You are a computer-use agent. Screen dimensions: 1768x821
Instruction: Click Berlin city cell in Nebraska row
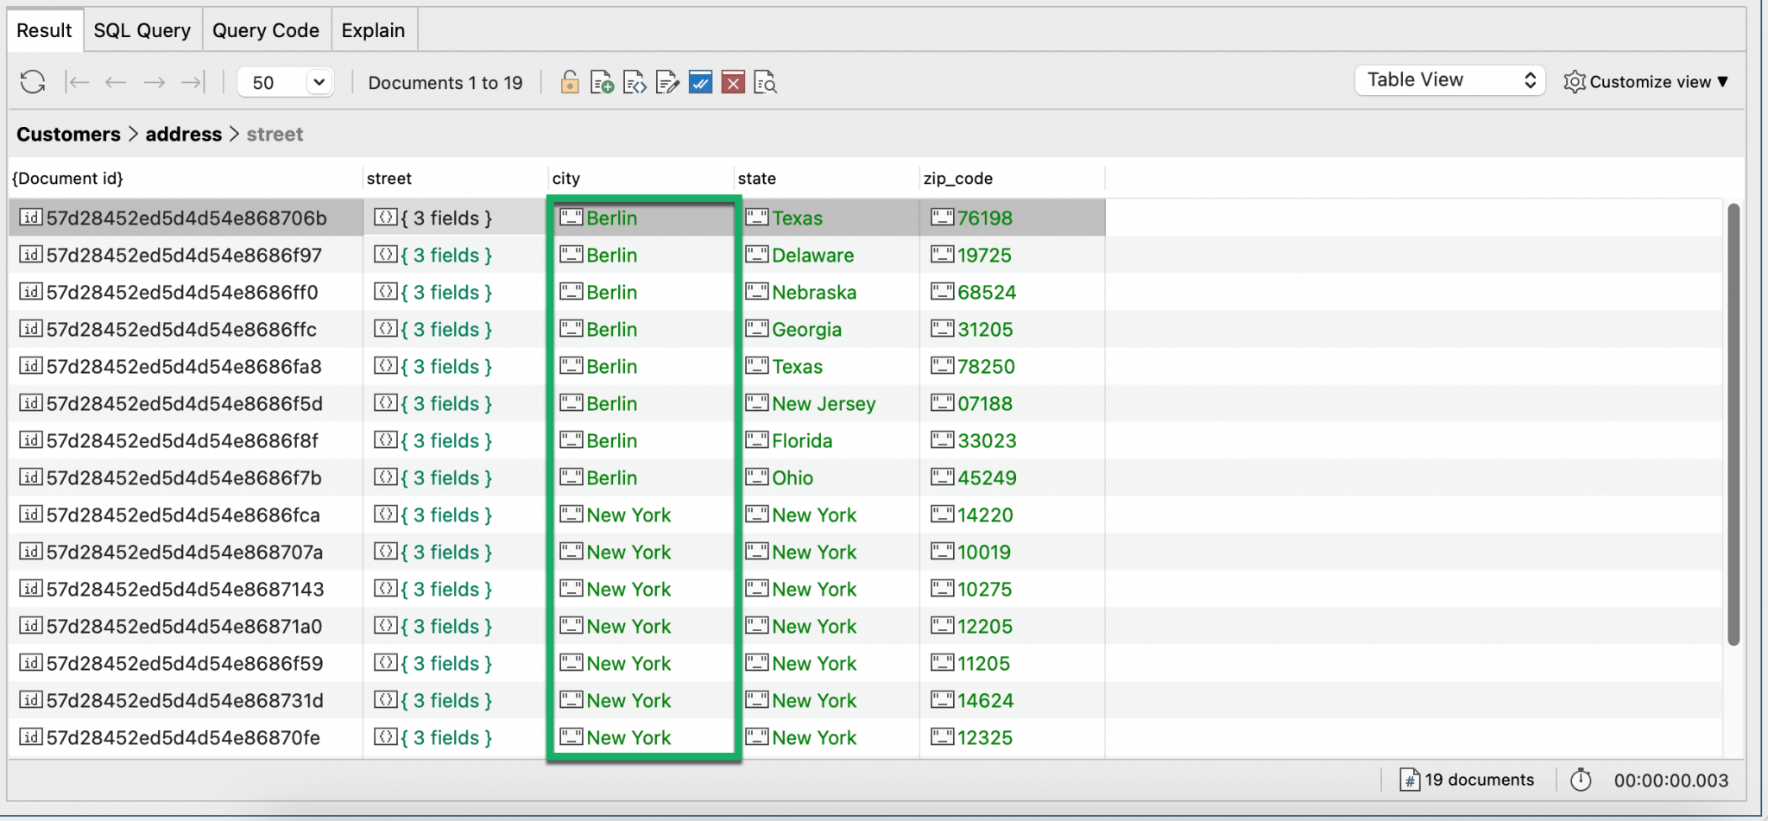641,292
